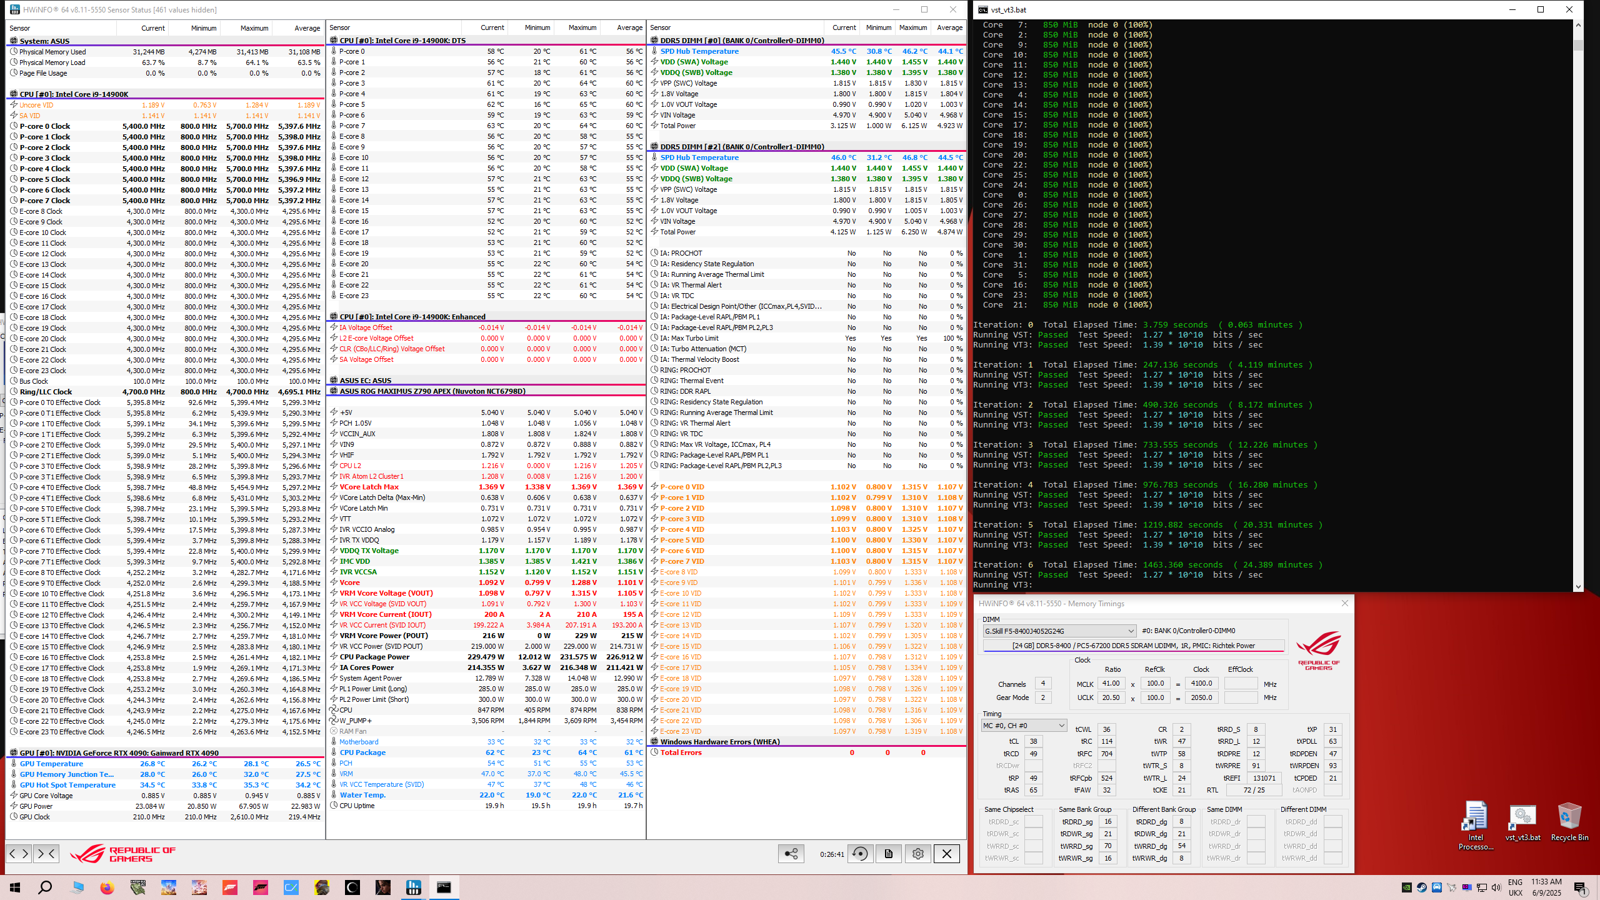The height and width of the screenshot is (900, 1600).
Task: Select the Recycle Bin desktop icon
Action: (x=1569, y=822)
